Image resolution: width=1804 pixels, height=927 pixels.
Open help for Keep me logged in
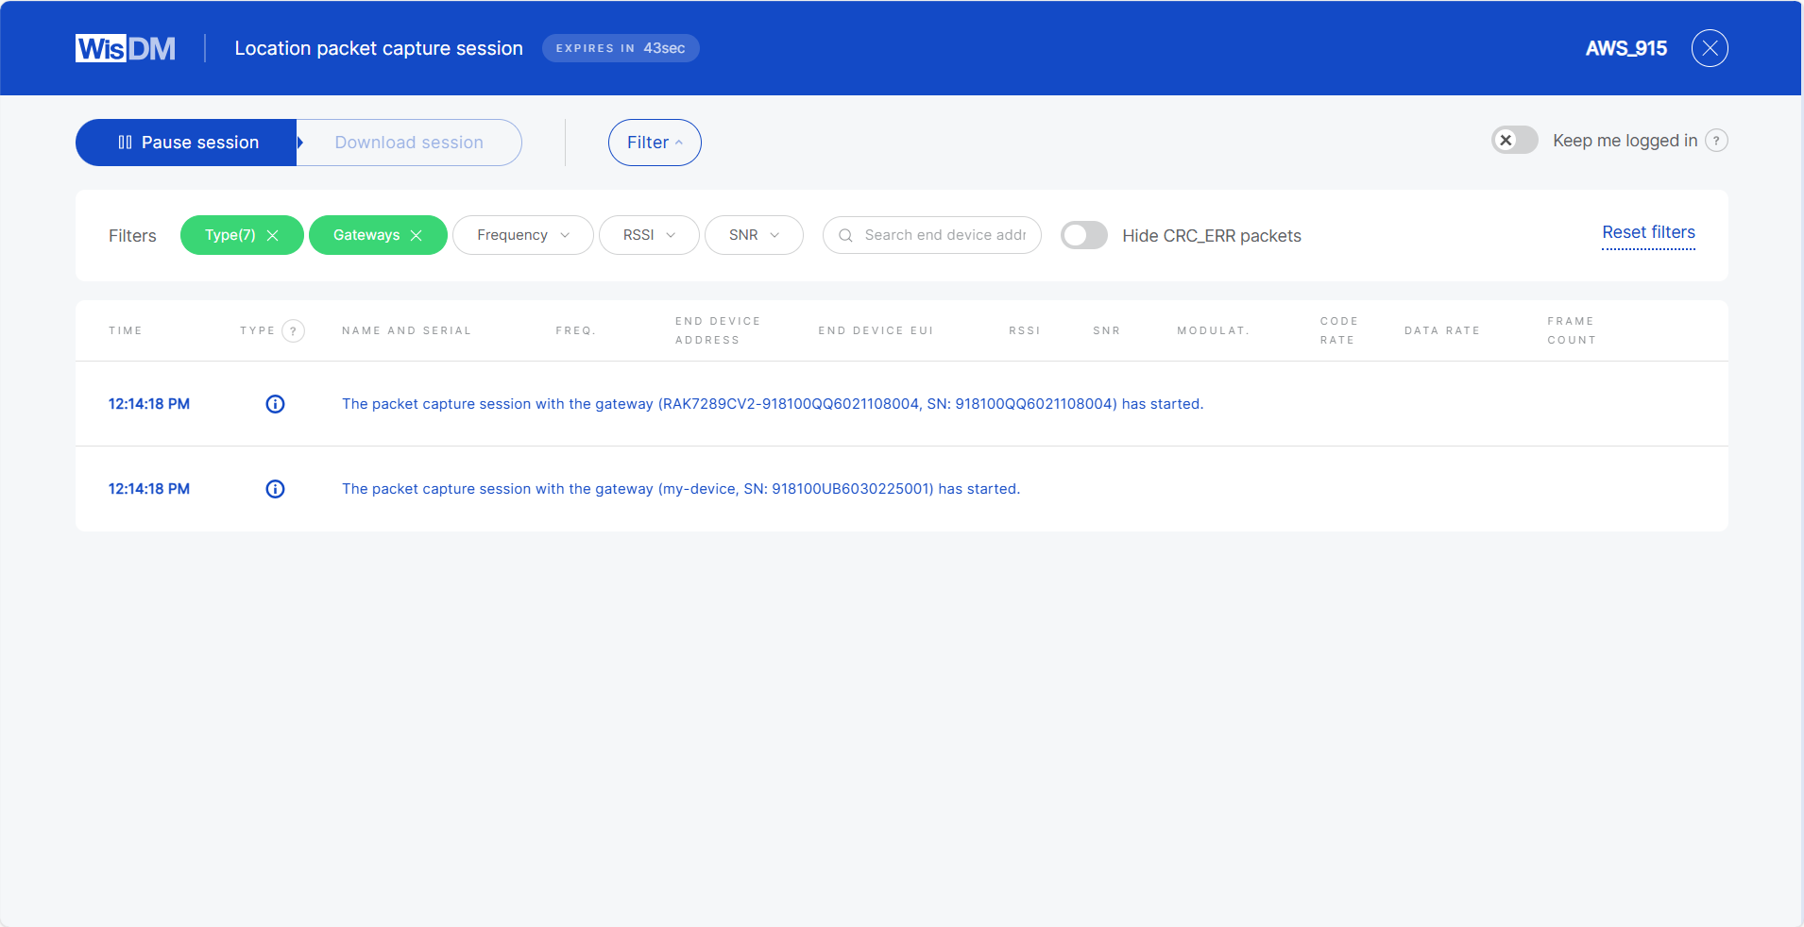pos(1716,141)
